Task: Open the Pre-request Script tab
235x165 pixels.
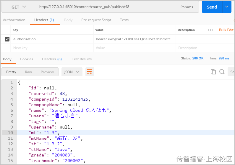Action: coord(96,20)
